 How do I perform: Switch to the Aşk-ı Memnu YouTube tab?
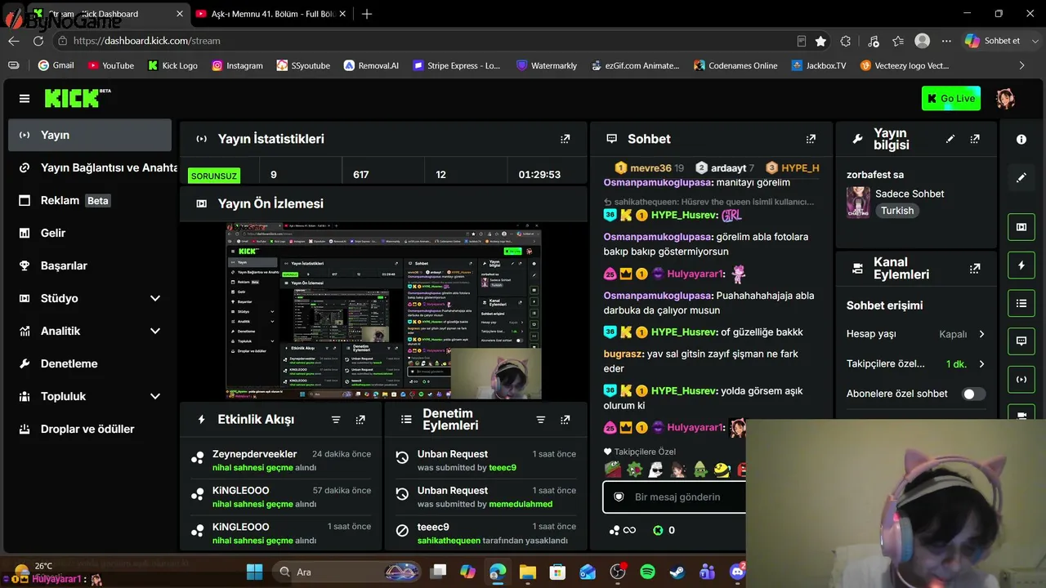pos(270,14)
